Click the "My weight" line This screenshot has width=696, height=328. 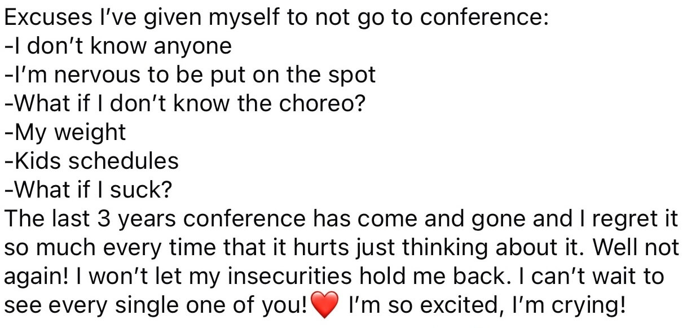click(x=65, y=132)
